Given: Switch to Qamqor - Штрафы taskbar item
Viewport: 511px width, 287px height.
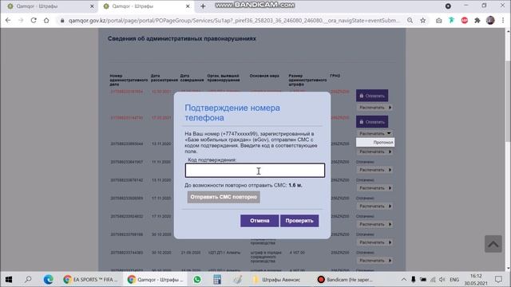Looking at the screenshot, I should pos(156,279).
